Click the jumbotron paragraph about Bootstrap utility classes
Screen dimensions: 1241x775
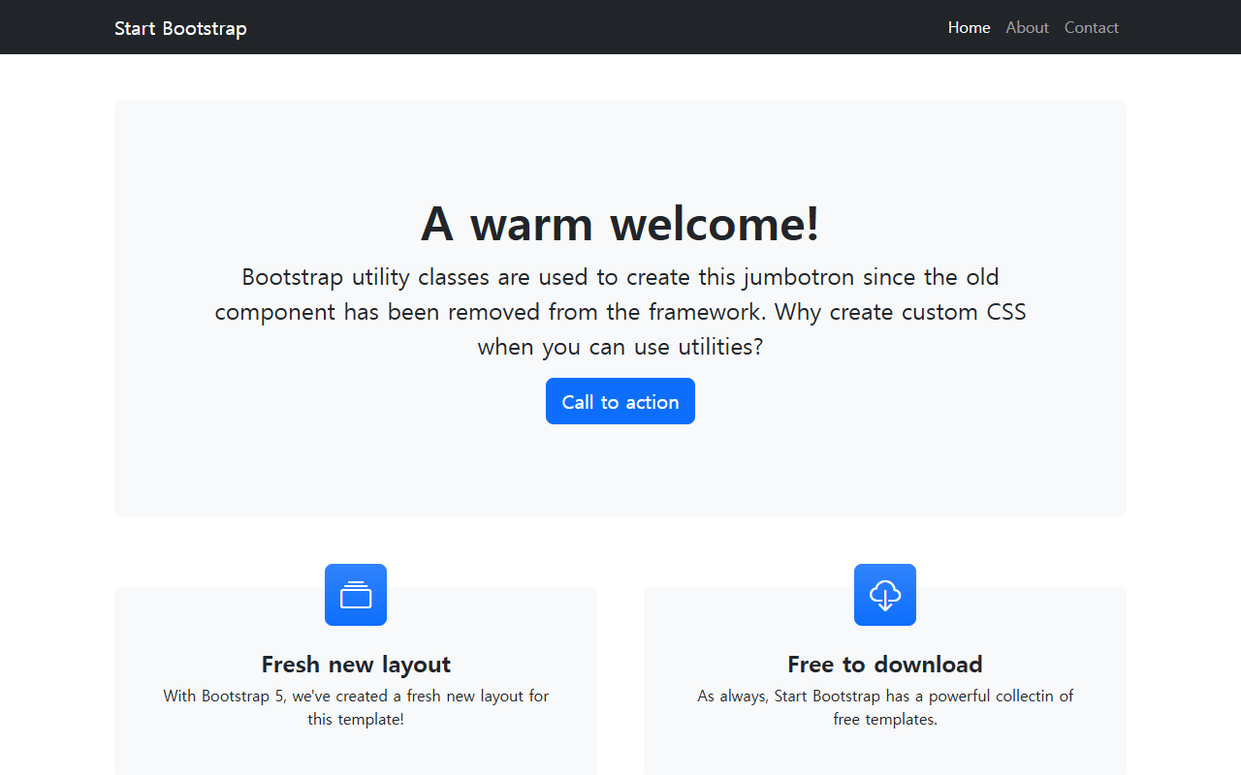coord(620,312)
